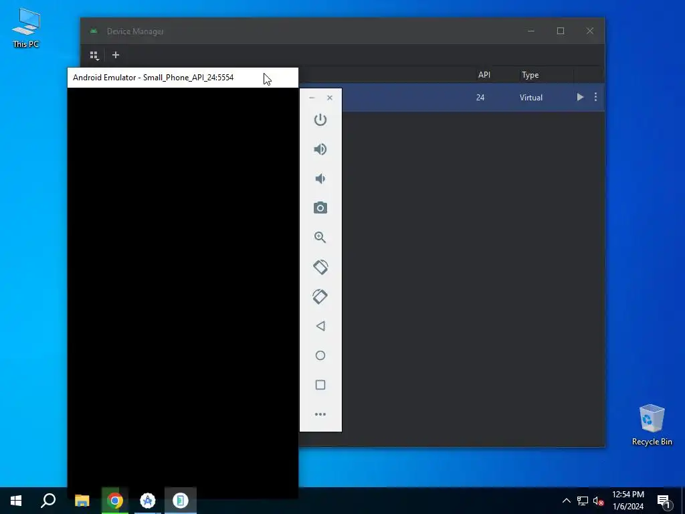
Task: Launch the virtual device with play icon
Action: [x=580, y=97]
